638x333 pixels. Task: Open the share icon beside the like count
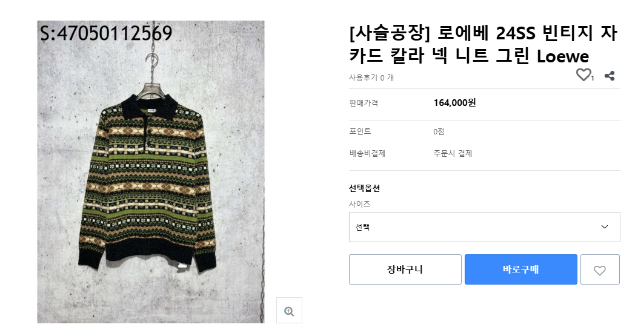tap(610, 76)
